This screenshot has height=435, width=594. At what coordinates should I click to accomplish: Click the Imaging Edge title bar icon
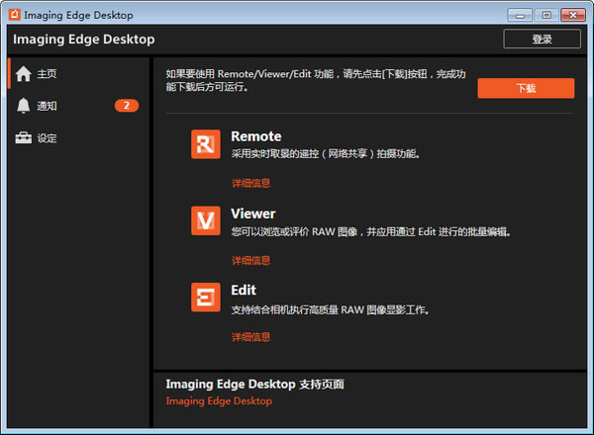[14, 15]
